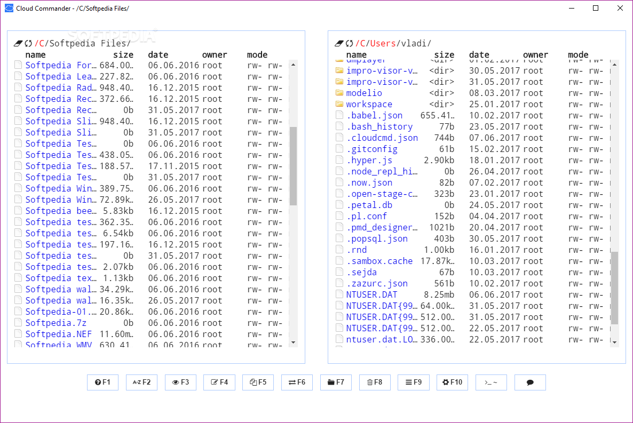Click the right panel scroll down arrow

tap(614, 342)
